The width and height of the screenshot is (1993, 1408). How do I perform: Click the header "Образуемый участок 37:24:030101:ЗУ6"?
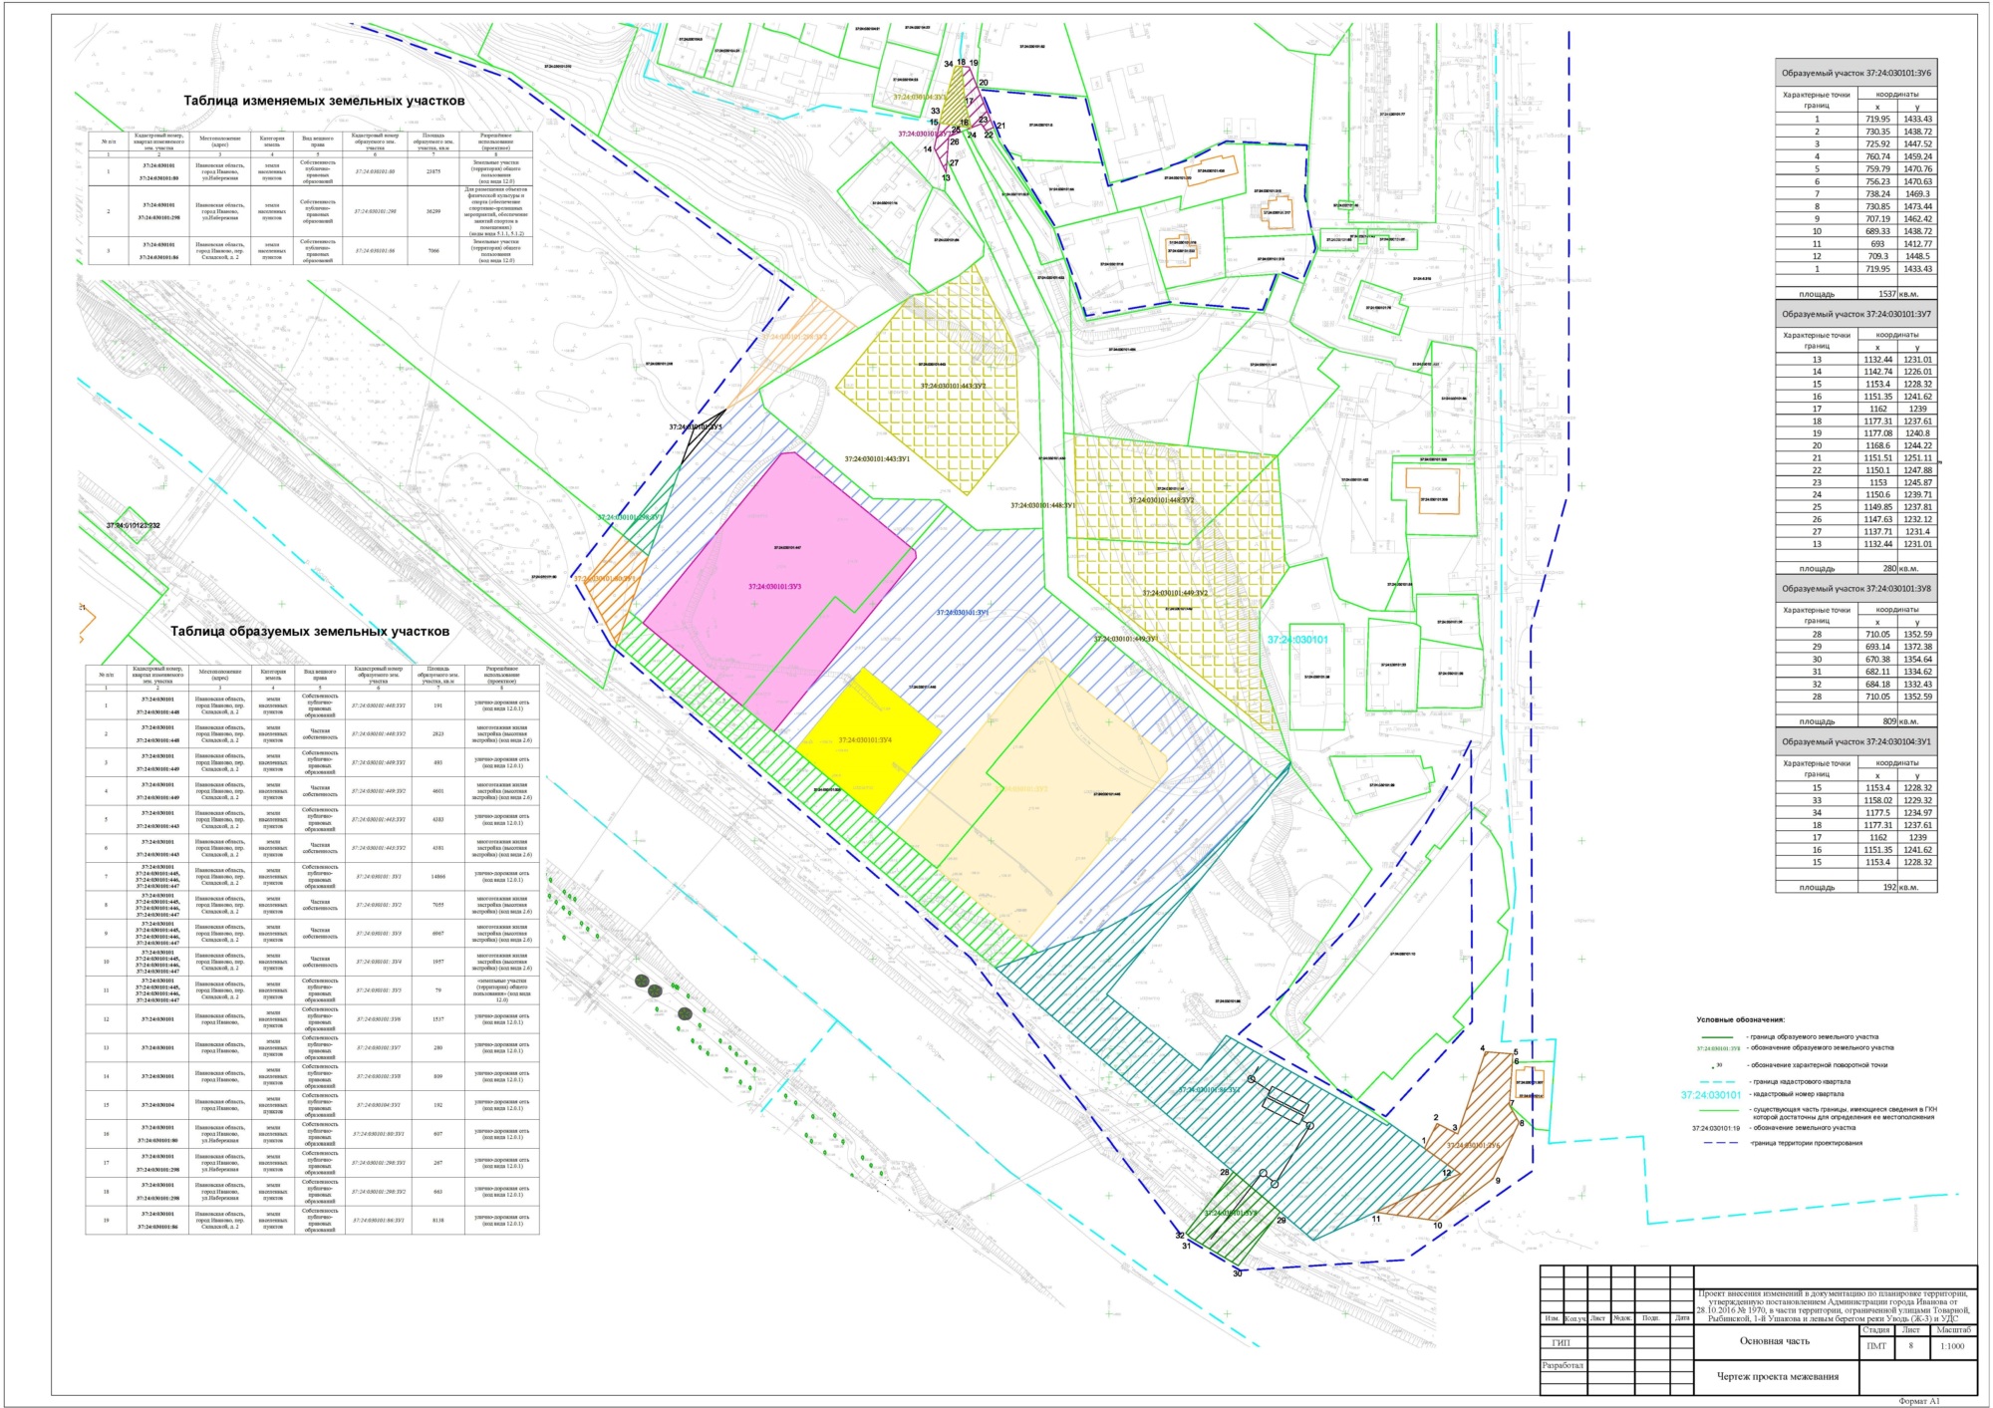(1855, 73)
